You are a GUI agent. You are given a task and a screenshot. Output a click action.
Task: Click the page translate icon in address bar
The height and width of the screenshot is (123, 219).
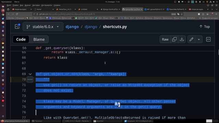tap(178, 14)
